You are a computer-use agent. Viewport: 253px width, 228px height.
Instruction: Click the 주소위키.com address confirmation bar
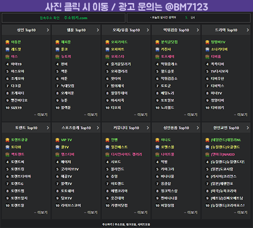pos(64,18)
